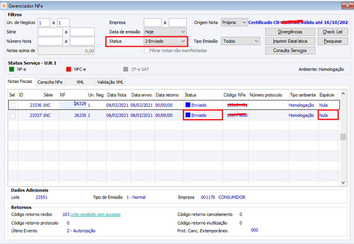Open the Origem Nota dropdown
The width and height of the screenshot is (354, 244).
[234, 22]
